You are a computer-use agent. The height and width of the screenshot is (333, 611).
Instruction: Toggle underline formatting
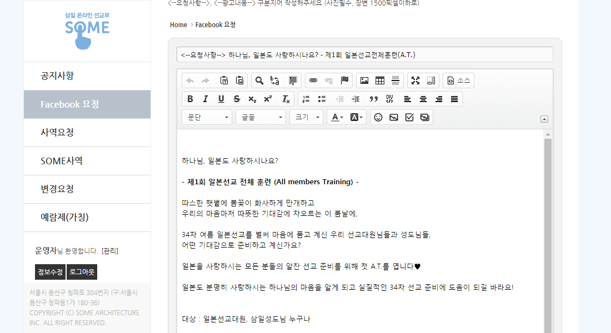coord(221,99)
